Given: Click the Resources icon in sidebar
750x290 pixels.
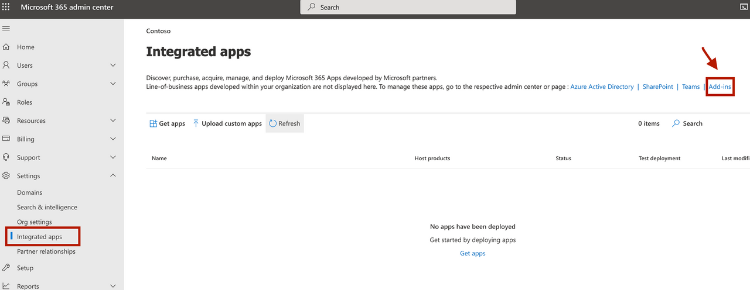Looking at the screenshot, I should (6, 120).
